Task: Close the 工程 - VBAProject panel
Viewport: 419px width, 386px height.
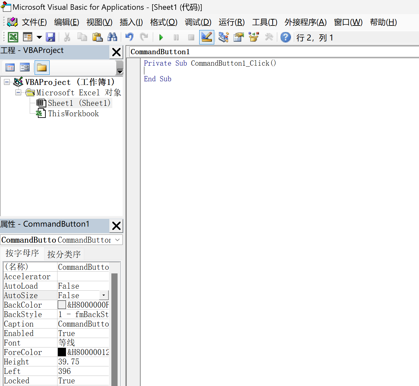Action: click(116, 52)
